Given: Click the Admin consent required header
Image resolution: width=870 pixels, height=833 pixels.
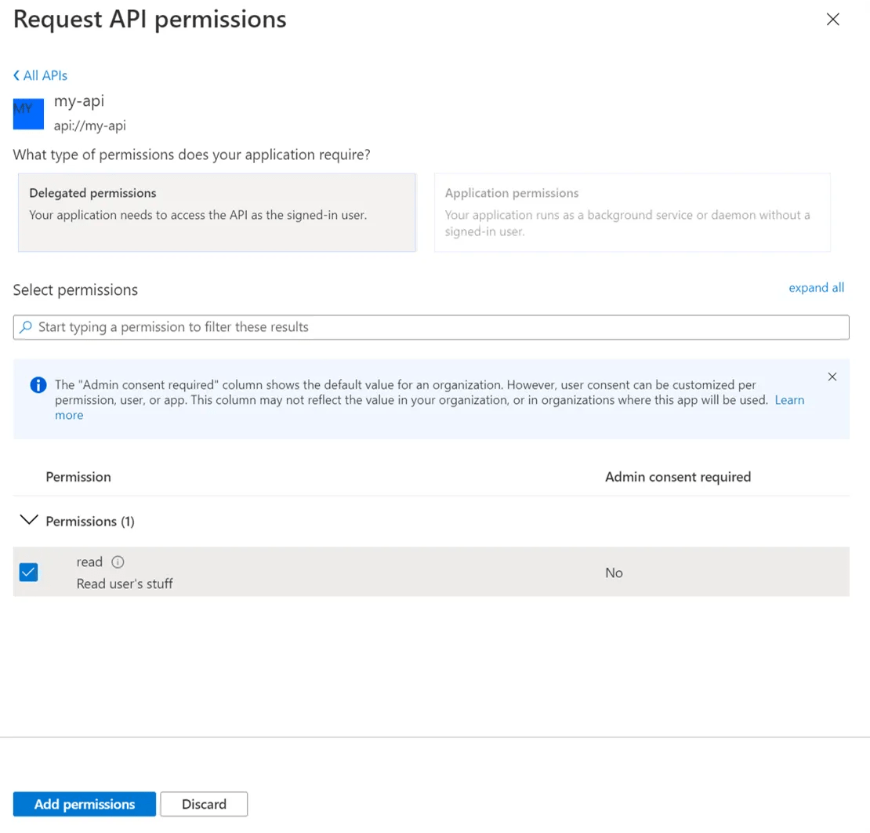Looking at the screenshot, I should 677,477.
